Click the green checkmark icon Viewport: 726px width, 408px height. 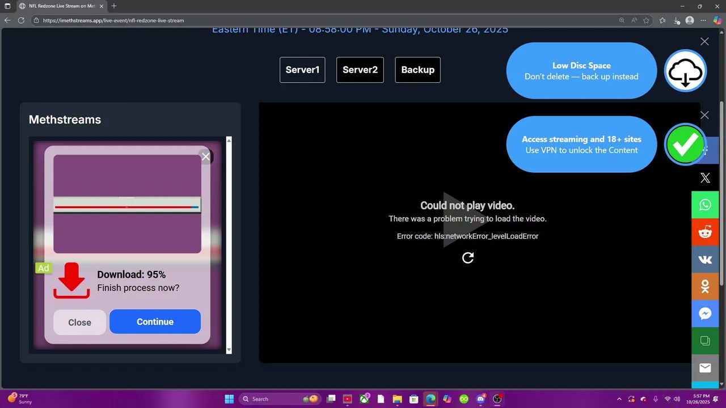(x=685, y=144)
